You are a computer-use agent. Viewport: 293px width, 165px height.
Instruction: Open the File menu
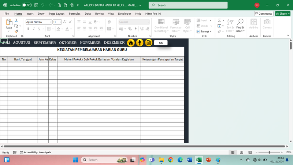(7, 14)
